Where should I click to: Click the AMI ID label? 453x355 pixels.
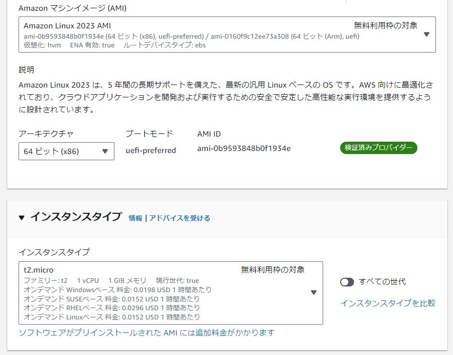(209, 134)
